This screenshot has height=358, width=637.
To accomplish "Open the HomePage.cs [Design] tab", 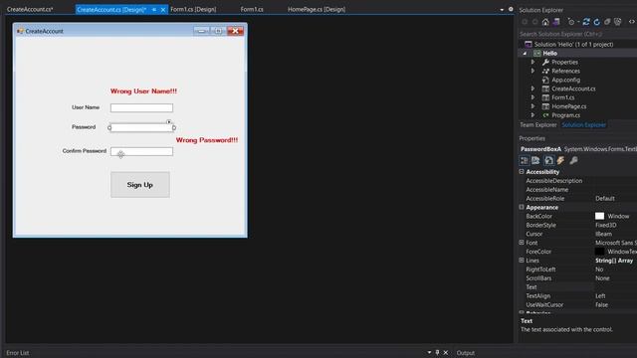I will [x=317, y=9].
